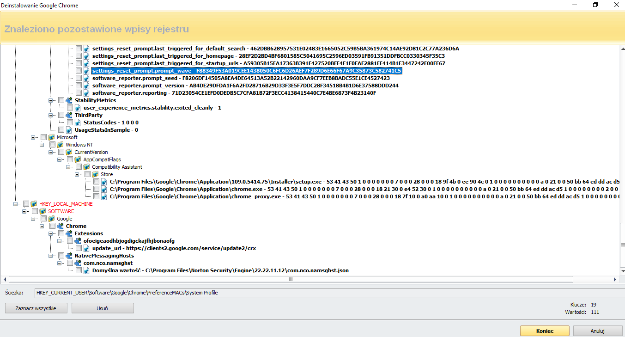The height and width of the screenshot is (337, 625).
Task: Collapse the HKEY_LOCAL_MACHINE tree
Action: point(16,204)
